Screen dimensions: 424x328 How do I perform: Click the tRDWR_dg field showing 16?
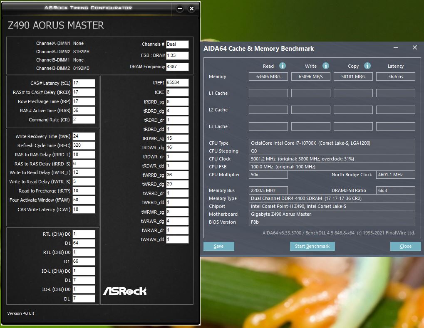(x=177, y=148)
